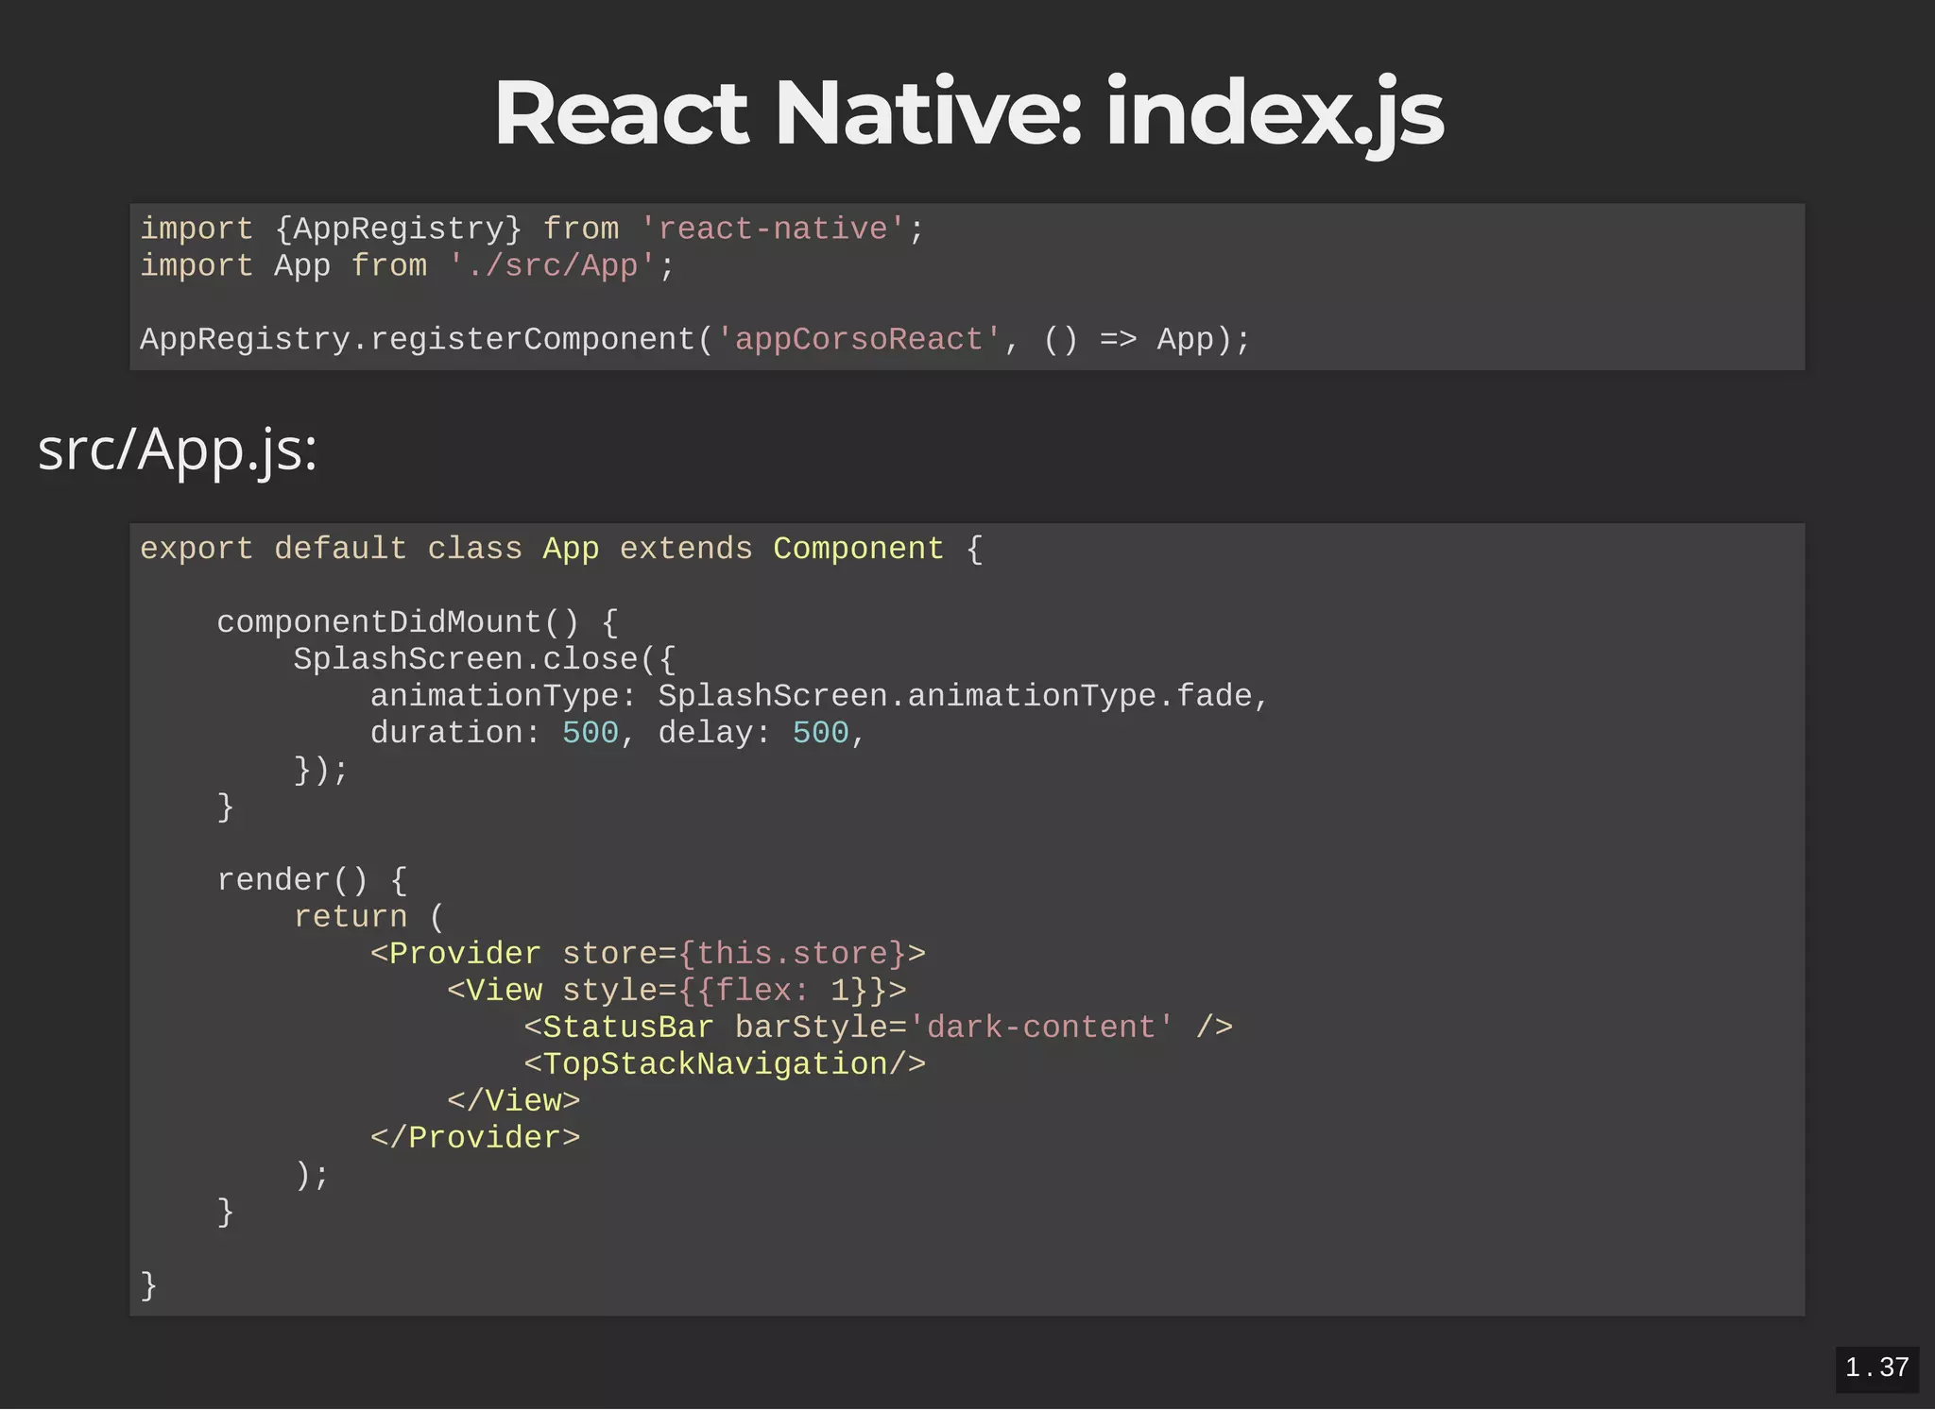
Task: Click the <StatusBar barStyle='dark-content' /> line
Action: coord(879,1028)
